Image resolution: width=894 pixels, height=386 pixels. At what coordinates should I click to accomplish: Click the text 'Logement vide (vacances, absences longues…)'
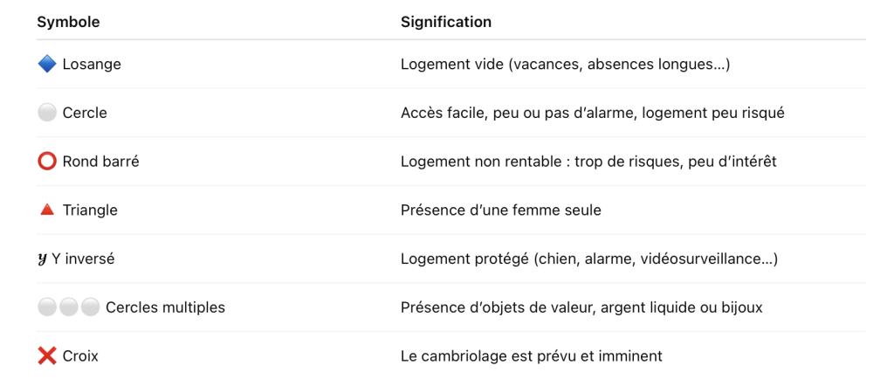[565, 65]
